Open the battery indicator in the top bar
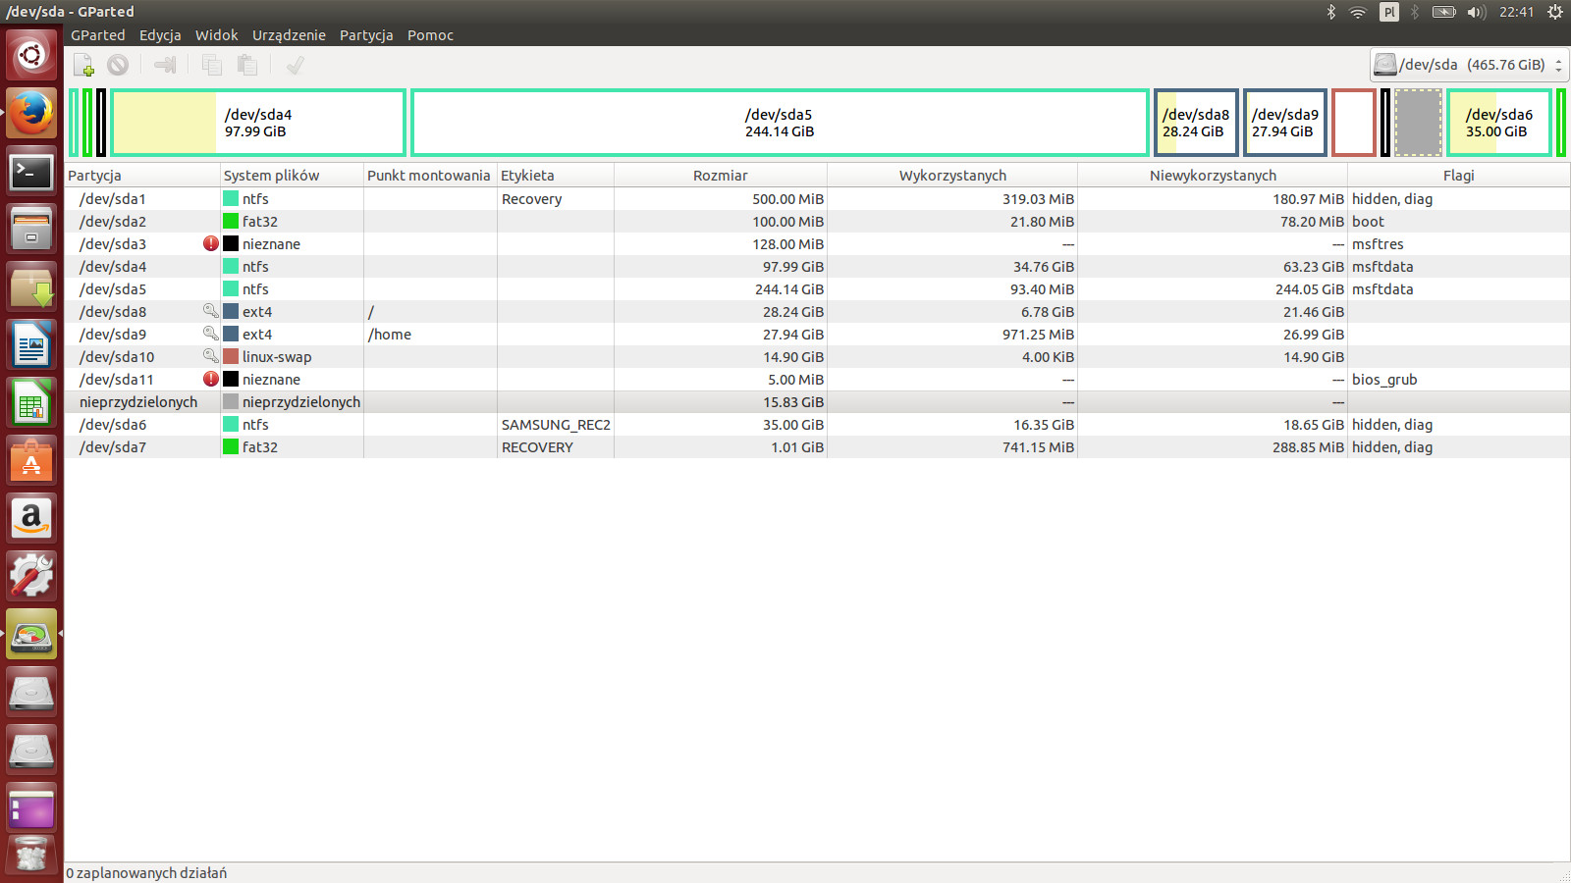Screen dimensions: 1571x883 point(1443,12)
